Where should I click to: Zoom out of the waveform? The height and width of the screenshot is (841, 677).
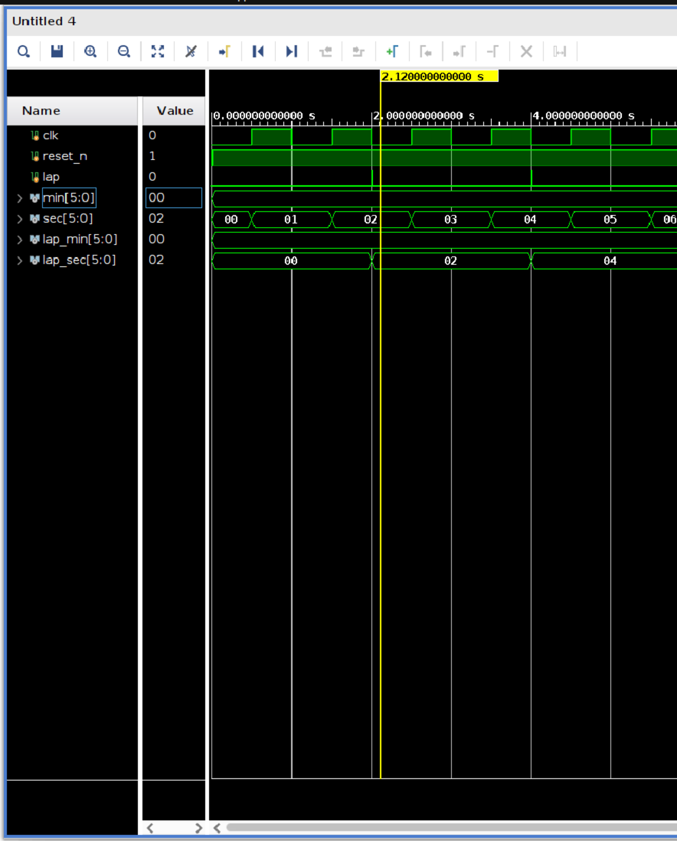(x=124, y=52)
